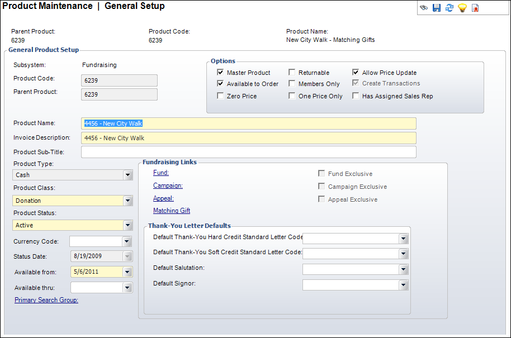The image size is (511, 338).
Task: Click the Campaign link
Action: (168, 185)
